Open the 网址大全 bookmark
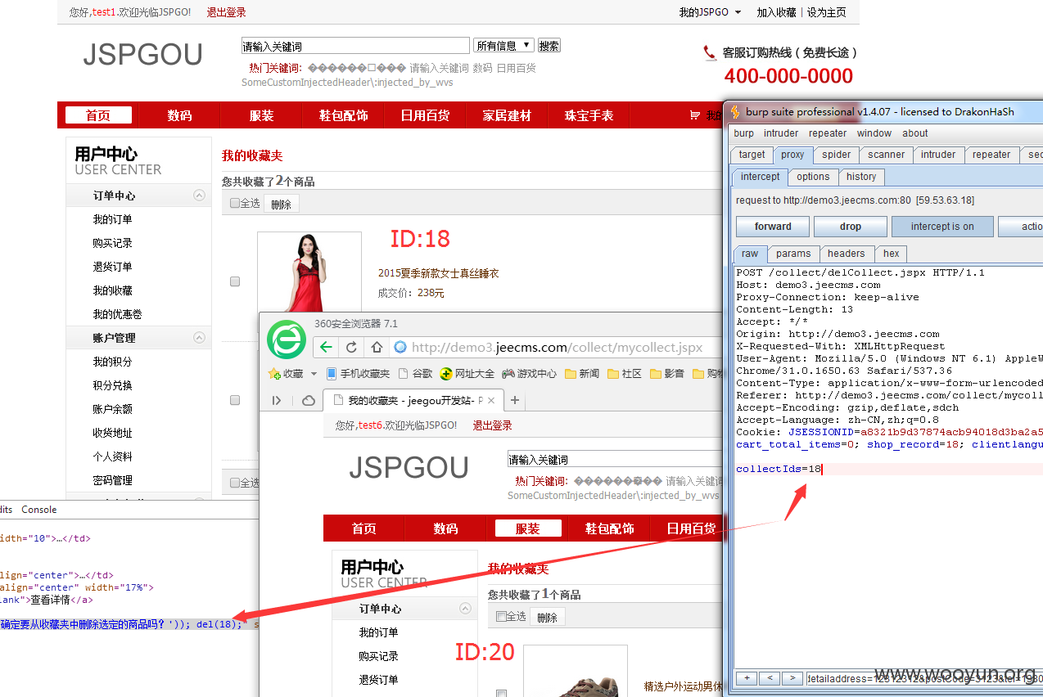Viewport: 1043px width, 697px height. [467, 373]
